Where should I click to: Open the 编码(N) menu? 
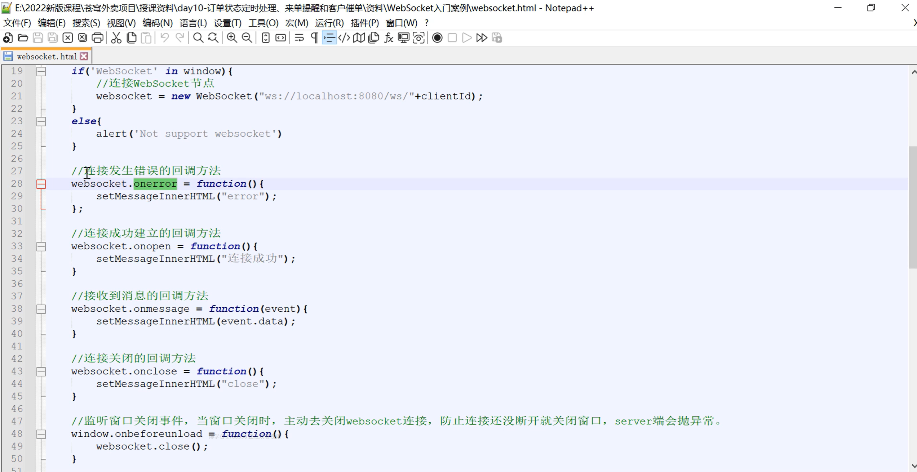157,23
